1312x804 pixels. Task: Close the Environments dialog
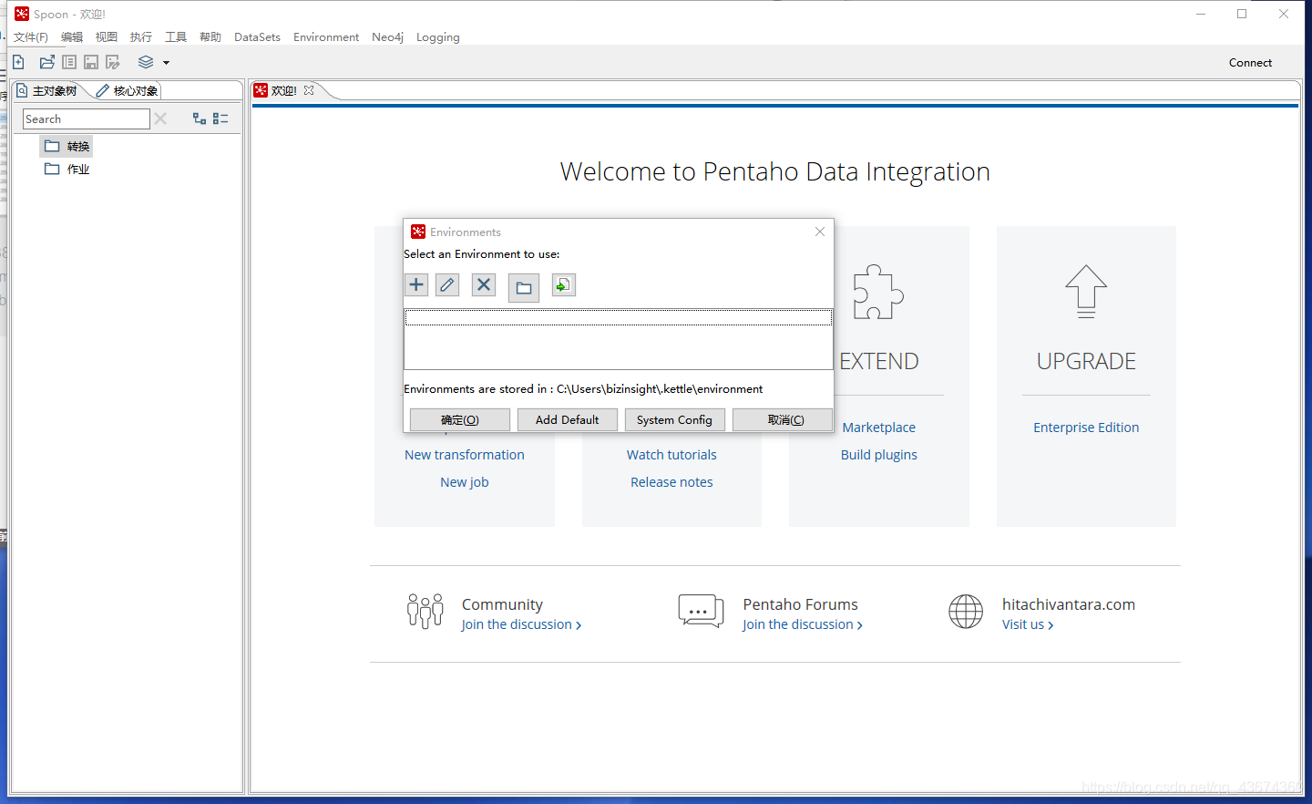[x=820, y=232]
